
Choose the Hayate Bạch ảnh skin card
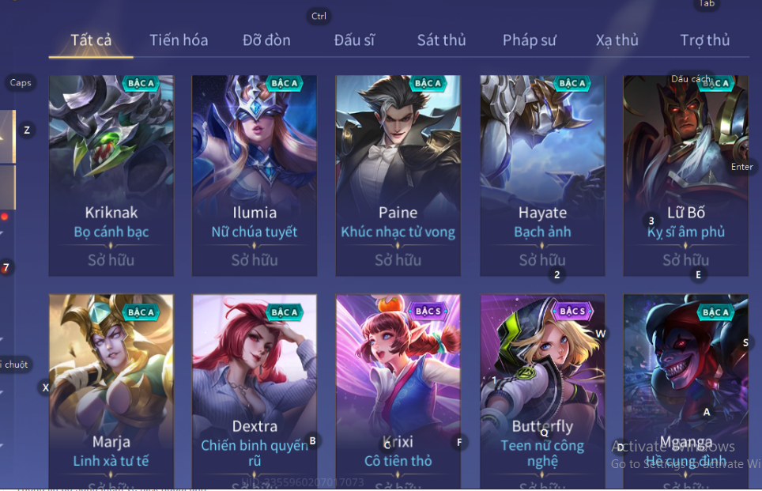point(542,176)
